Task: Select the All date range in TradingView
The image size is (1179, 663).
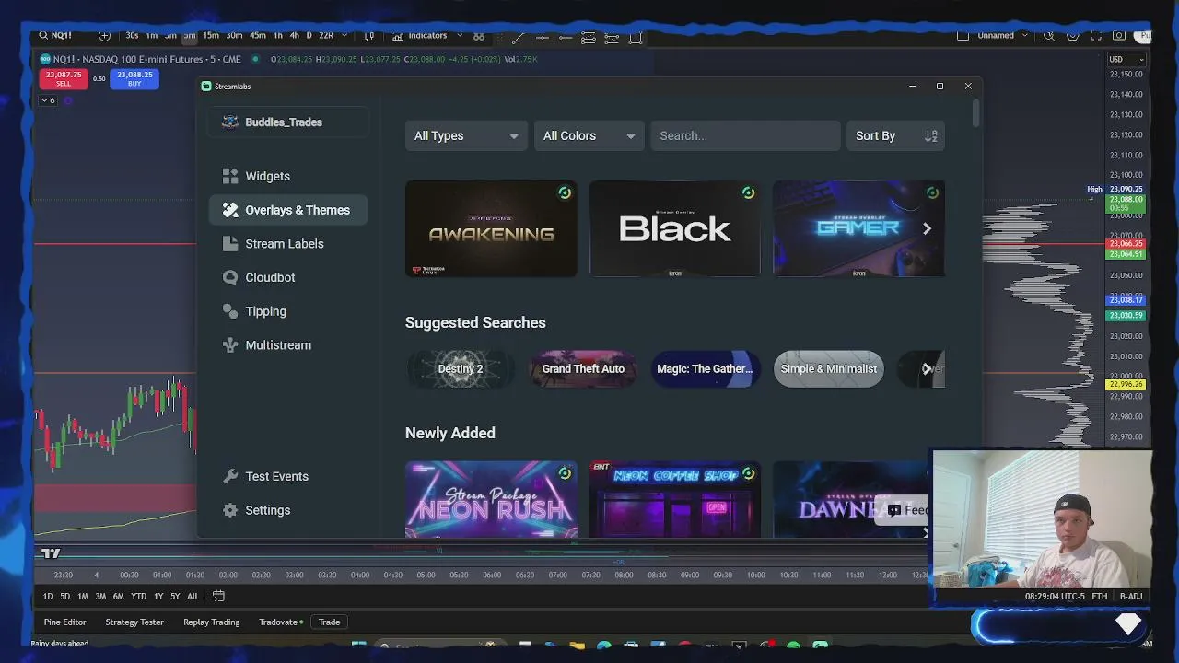Action: (x=192, y=597)
